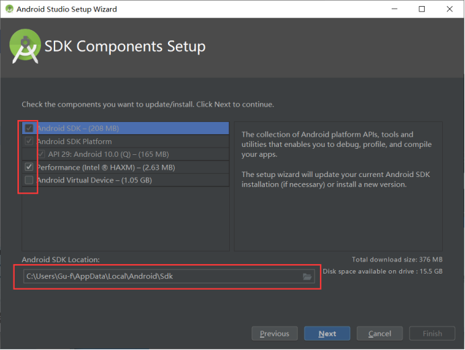
Task: Click the Finish button
Action: [432, 333]
